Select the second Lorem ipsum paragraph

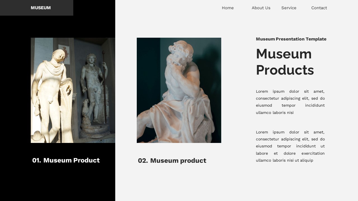click(x=290, y=146)
